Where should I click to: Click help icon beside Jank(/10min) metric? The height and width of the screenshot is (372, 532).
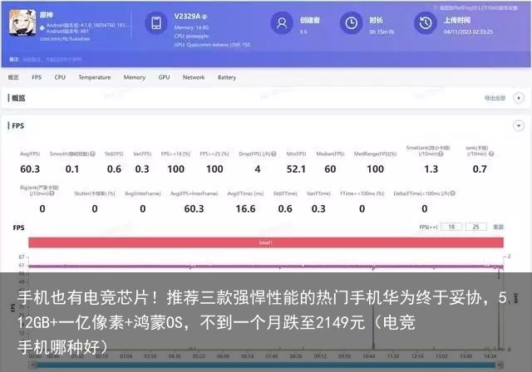(491, 154)
